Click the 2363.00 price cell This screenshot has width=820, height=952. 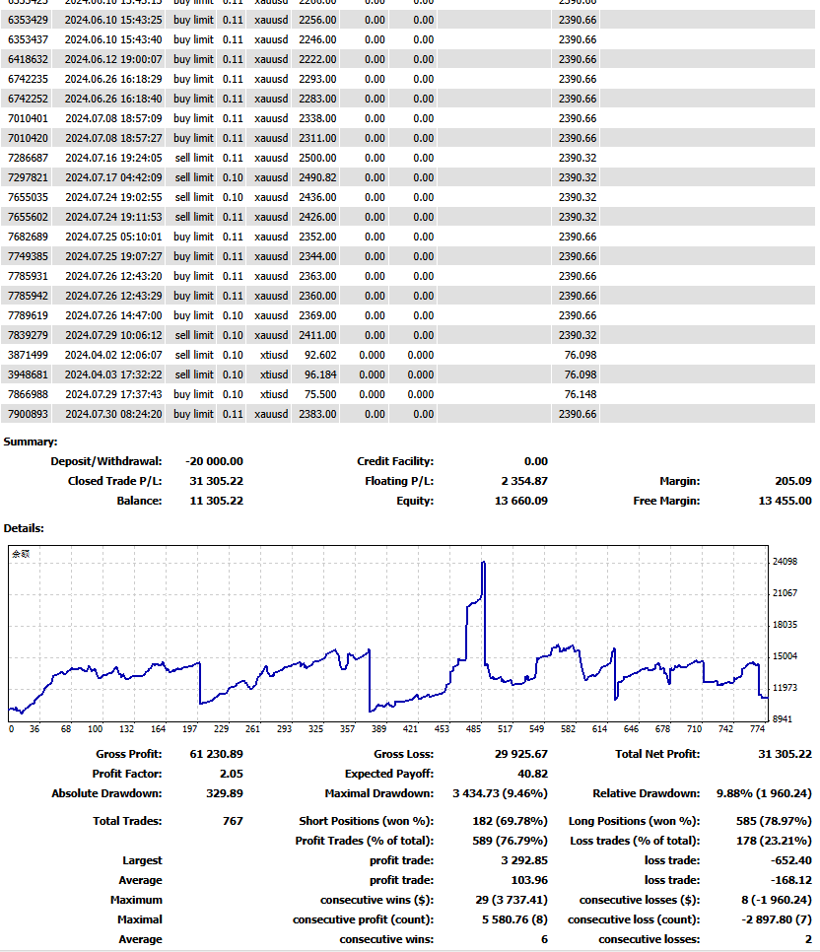(x=317, y=276)
